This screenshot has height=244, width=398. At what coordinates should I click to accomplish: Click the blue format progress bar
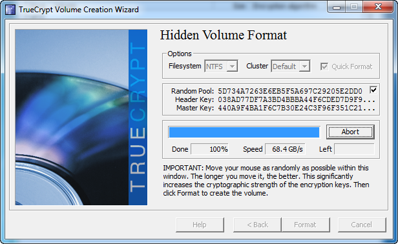coord(244,132)
